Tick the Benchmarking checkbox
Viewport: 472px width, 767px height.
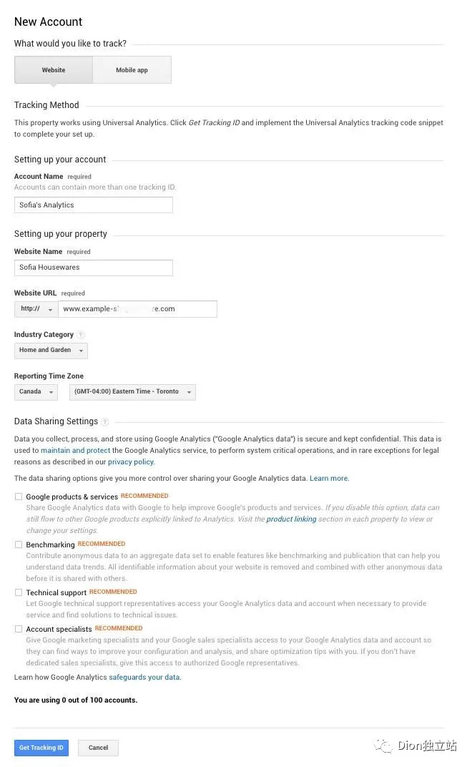point(19,544)
